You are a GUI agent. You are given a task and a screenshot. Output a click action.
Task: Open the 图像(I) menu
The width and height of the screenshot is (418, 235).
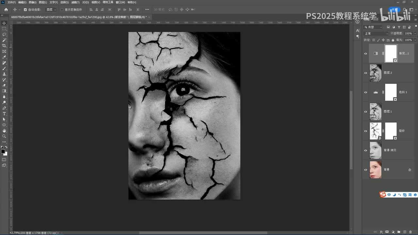tap(33, 2)
